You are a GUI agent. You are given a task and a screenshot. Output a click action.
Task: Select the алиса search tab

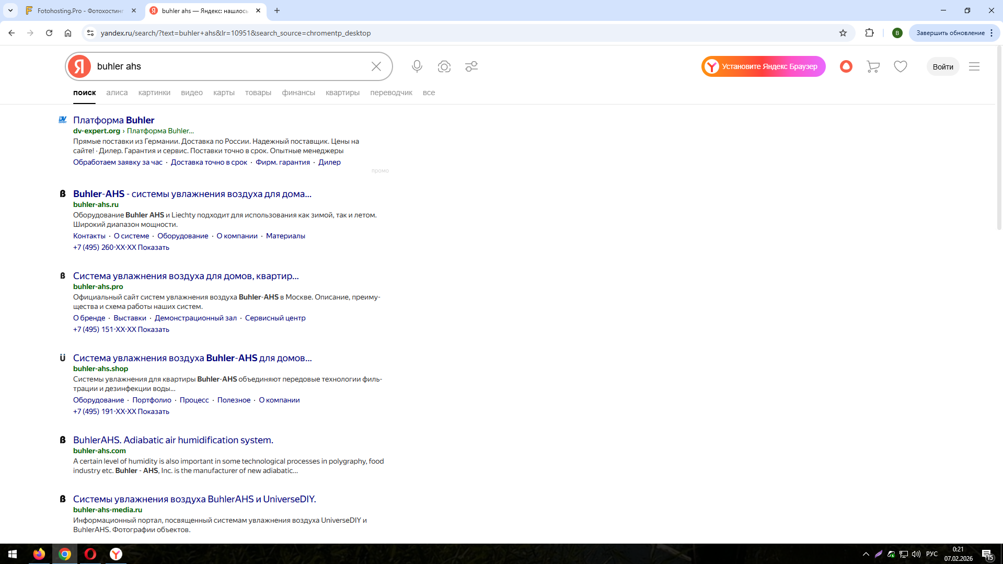click(x=117, y=93)
